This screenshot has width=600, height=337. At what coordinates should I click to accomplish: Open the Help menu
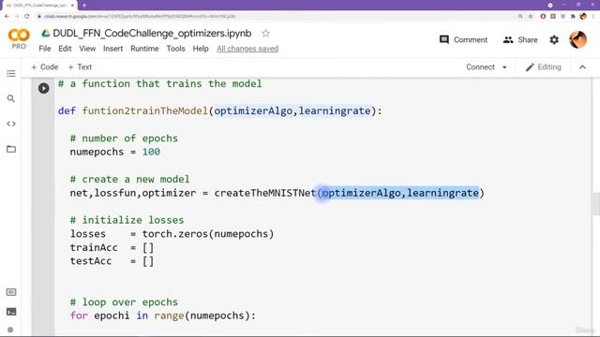(x=201, y=49)
